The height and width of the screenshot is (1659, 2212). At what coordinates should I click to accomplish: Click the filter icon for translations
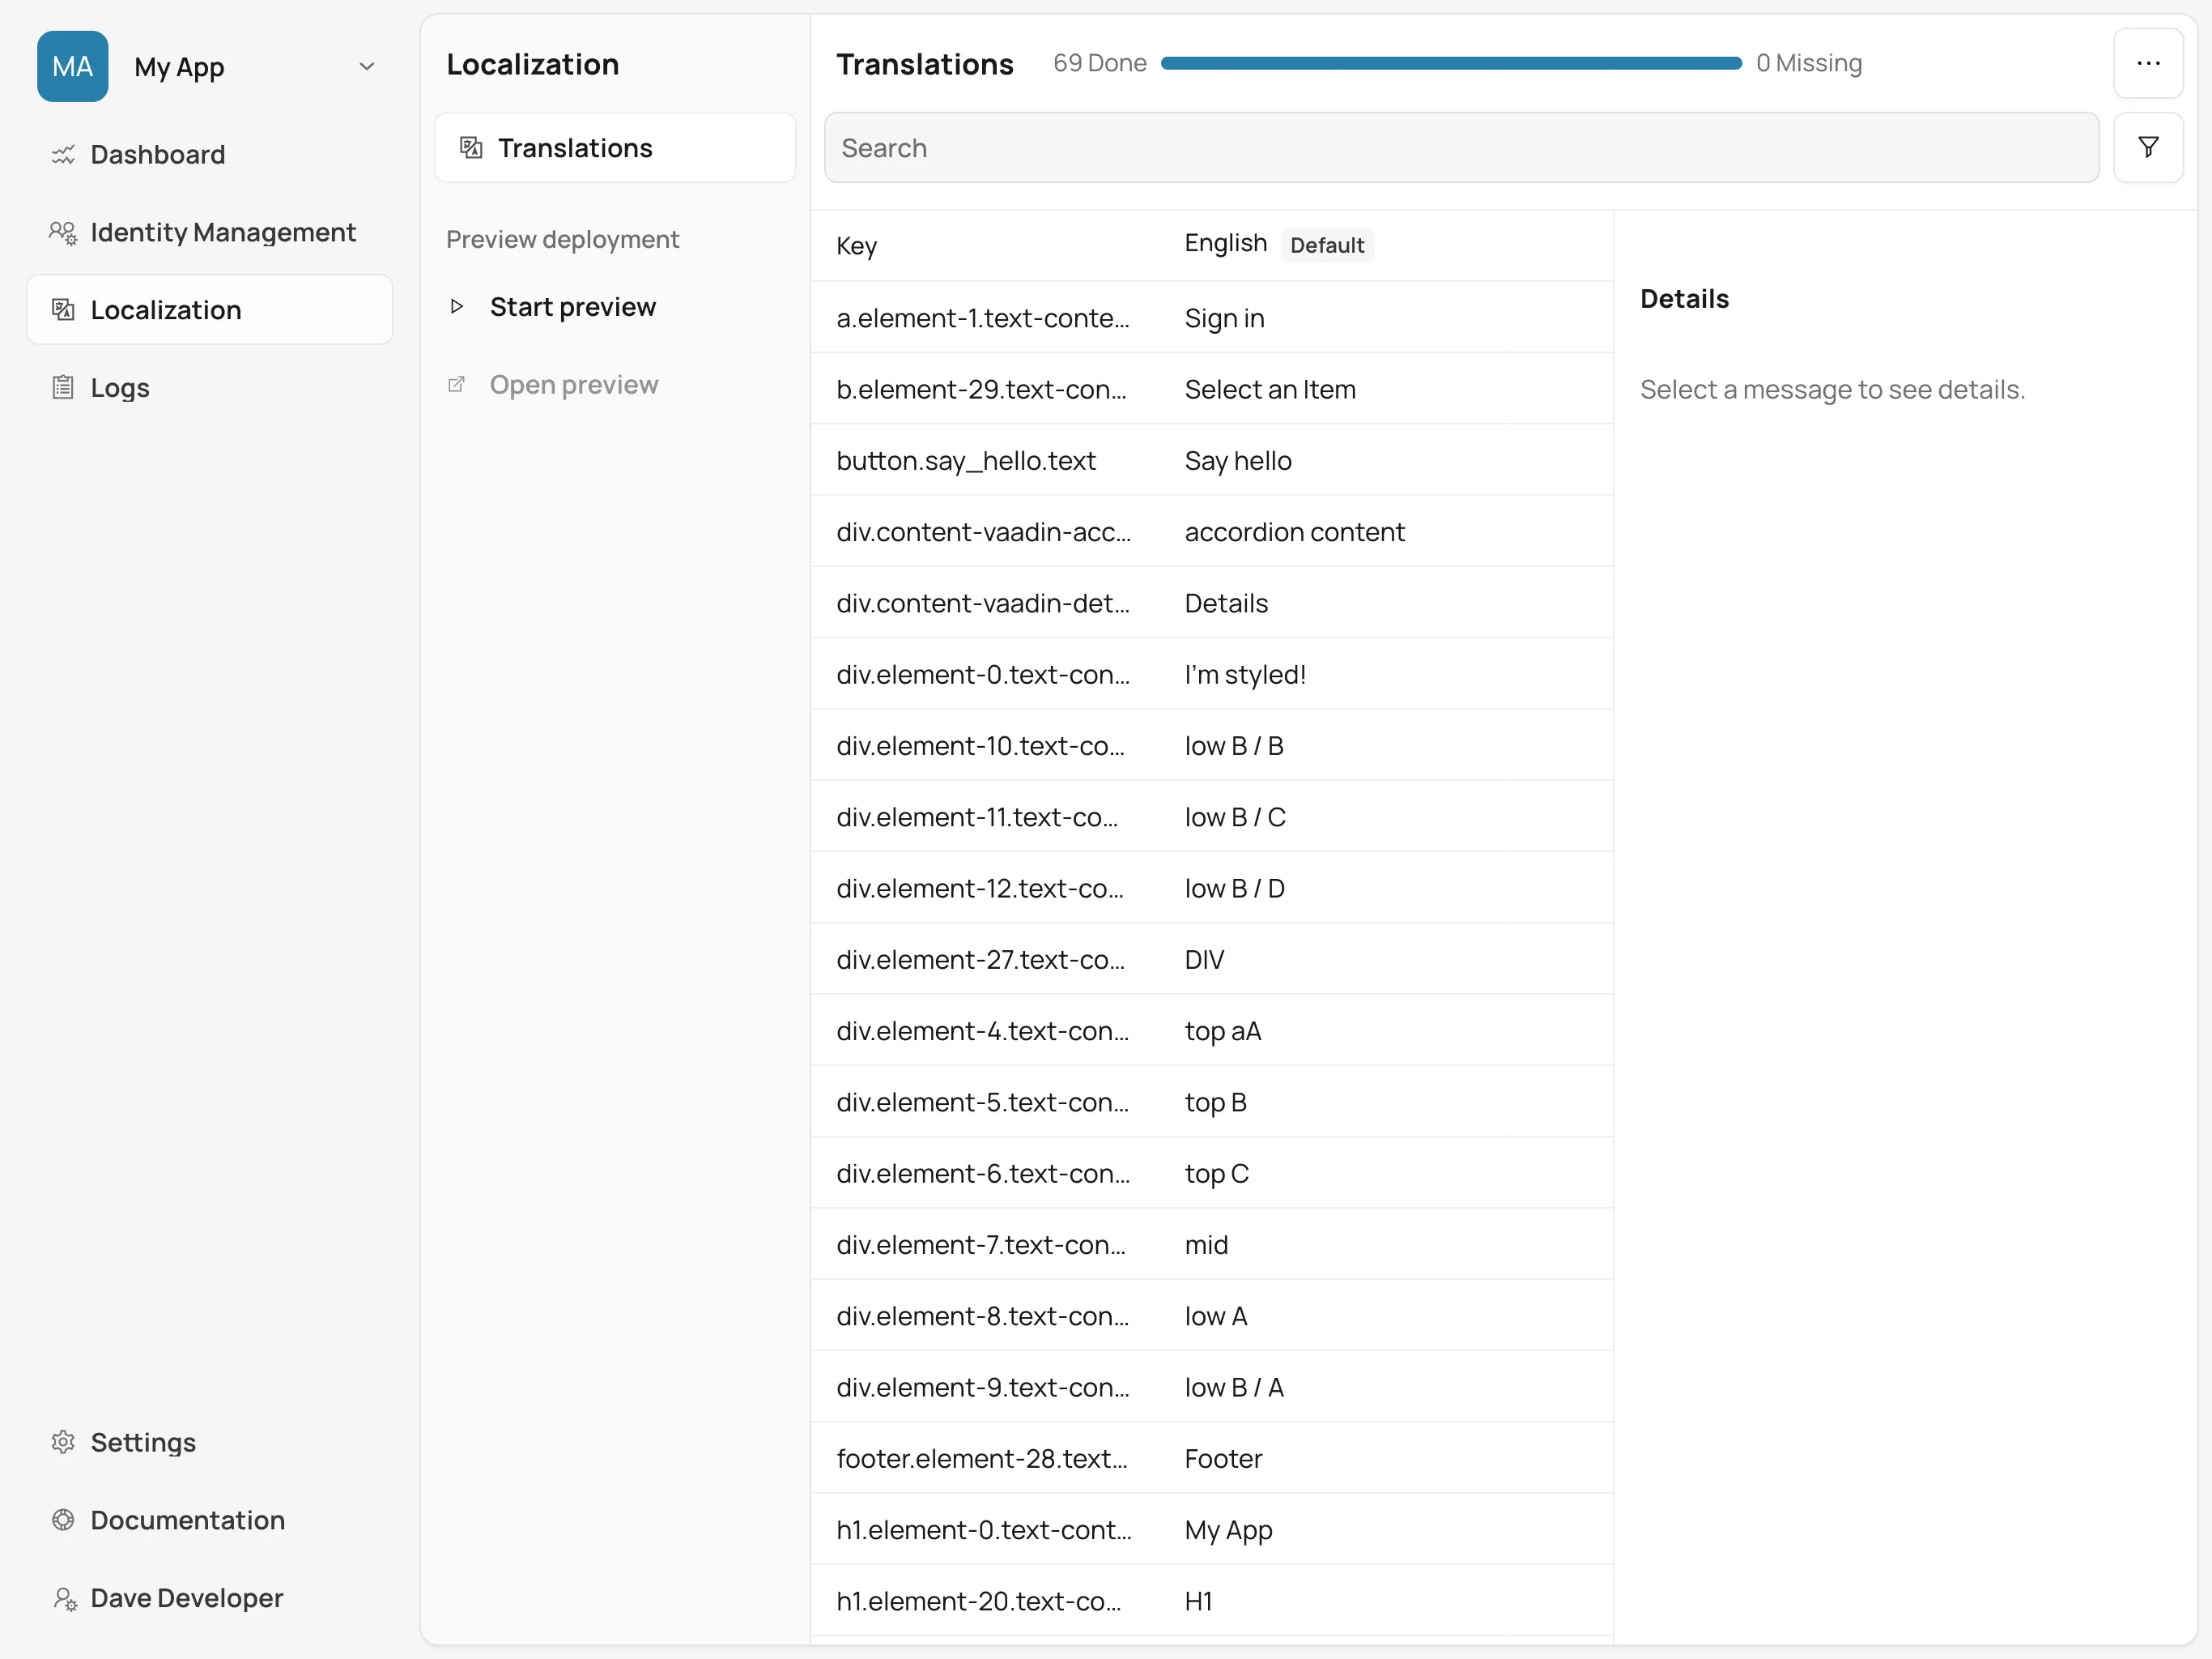[2150, 147]
